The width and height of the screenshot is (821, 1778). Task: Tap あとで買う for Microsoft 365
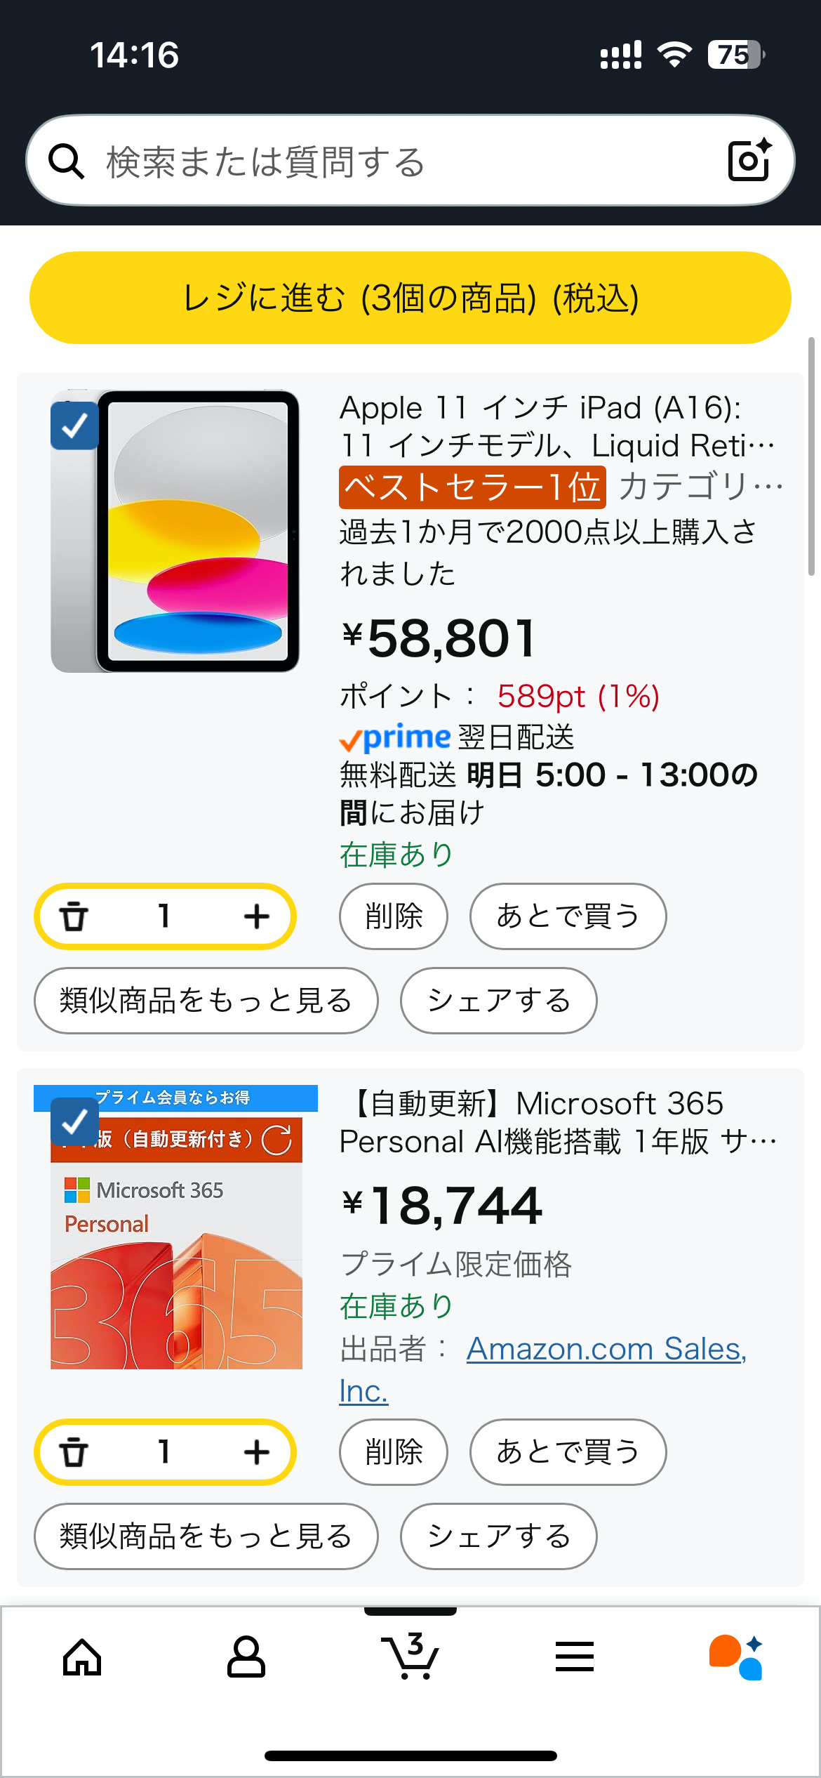[x=568, y=1452]
